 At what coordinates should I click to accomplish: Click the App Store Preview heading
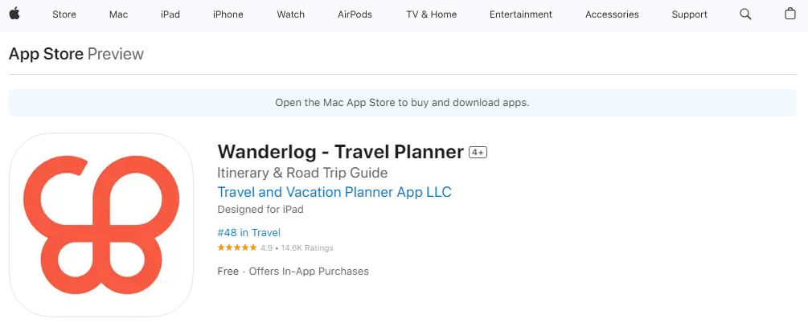(76, 54)
